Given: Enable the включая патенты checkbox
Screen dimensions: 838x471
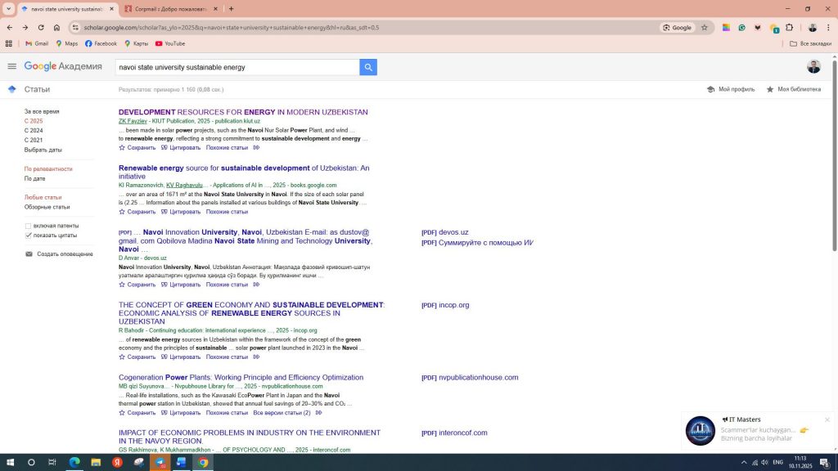Looking at the screenshot, I should (29, 226).
